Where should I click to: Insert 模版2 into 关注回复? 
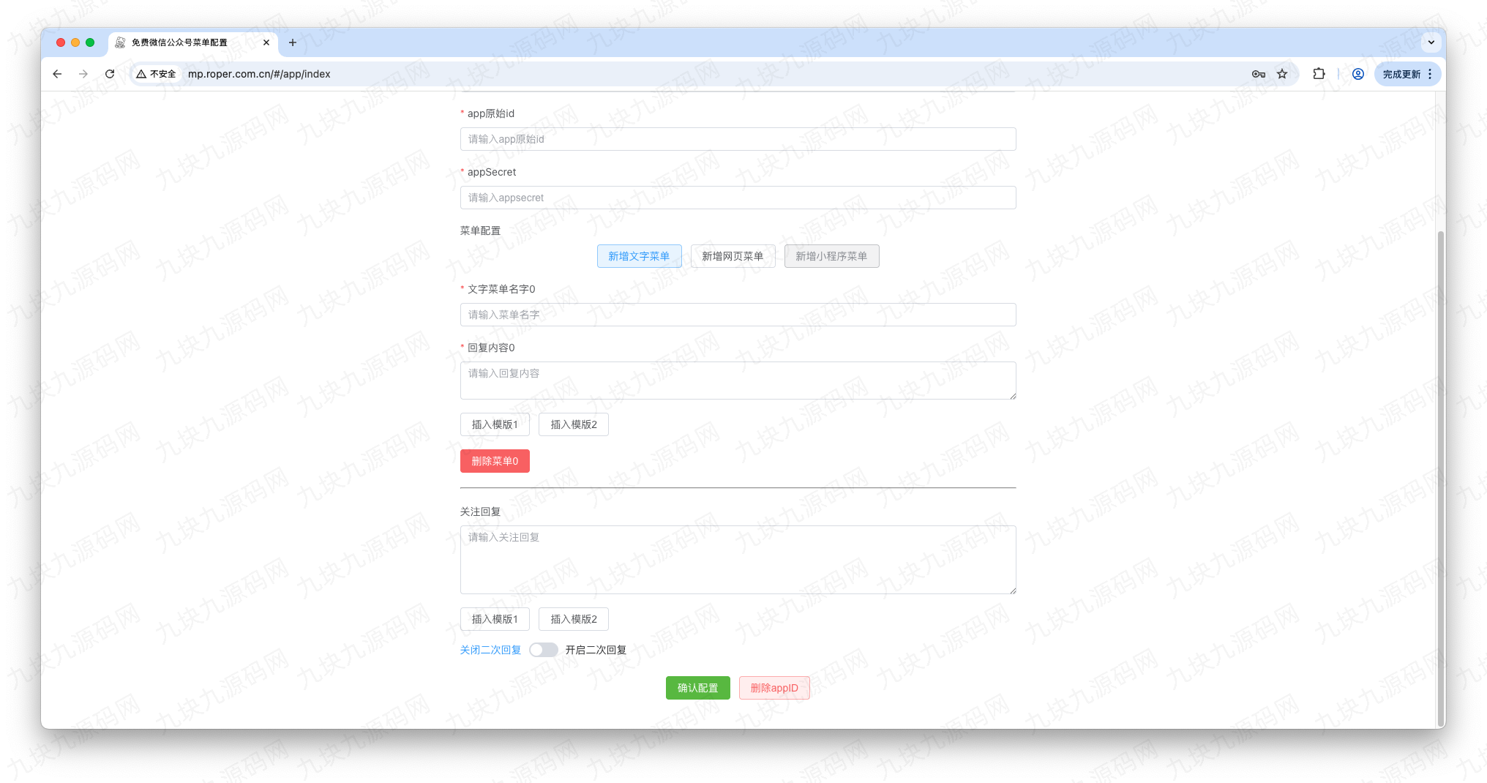coord(574,619)
